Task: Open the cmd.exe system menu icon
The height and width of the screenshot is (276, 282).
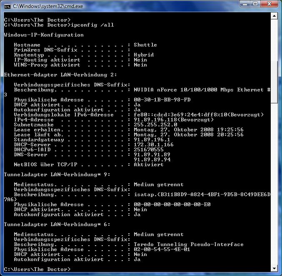Action: pos(7,6)
